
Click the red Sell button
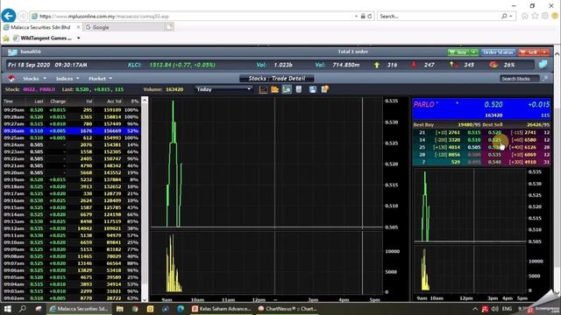pyautogui.click(x=529, y=52)
